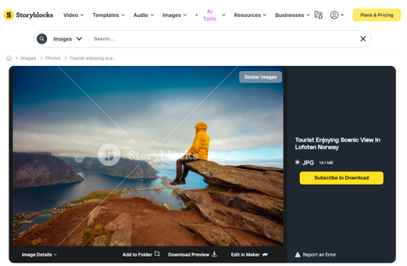This screenshot has width=407, height=266.
Task: Open the account dropdown chevron
Action: (x=342, y=15)
